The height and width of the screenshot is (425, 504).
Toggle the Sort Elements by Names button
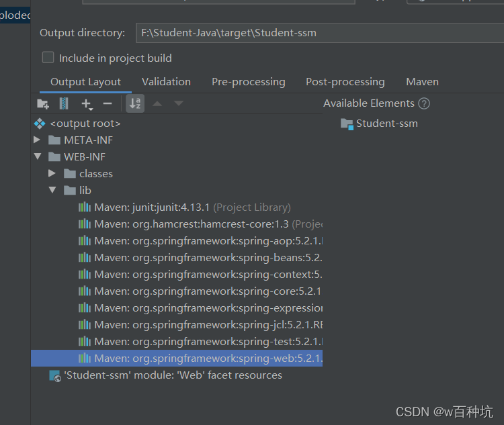click(x=135, y=103)
